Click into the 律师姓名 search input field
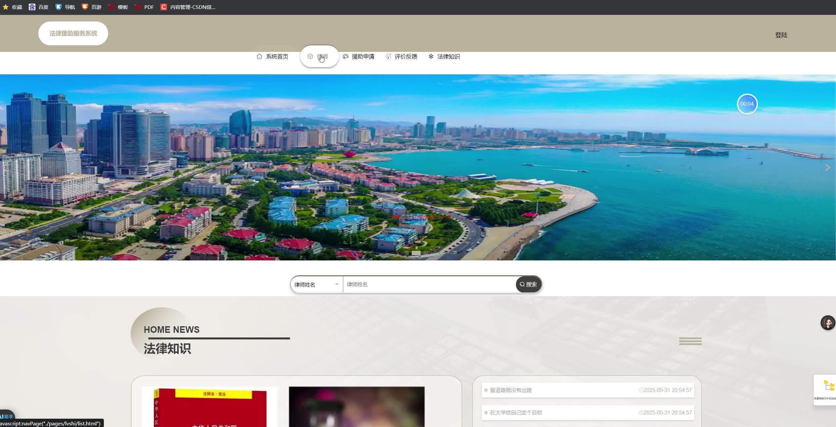Screen dimensions: 836x427 pyautogui.click(x=429, y=284)
